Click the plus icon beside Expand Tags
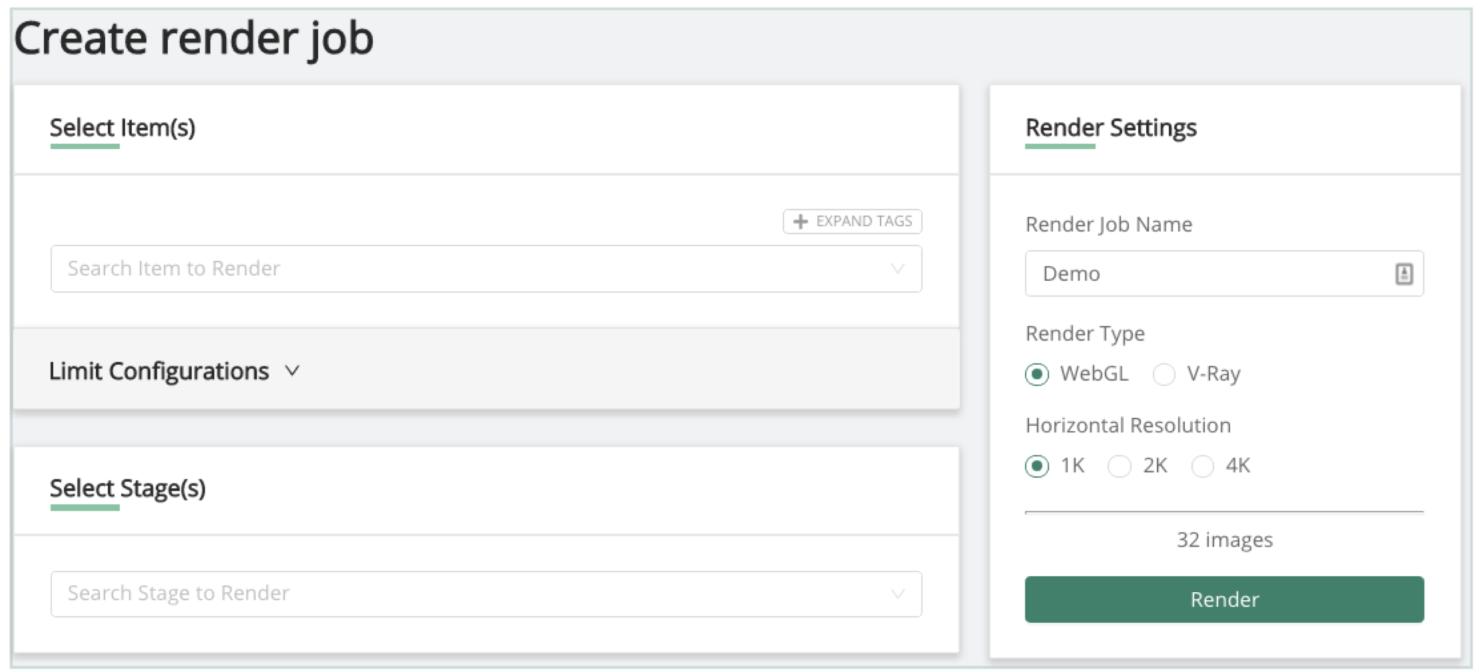This screenshot has height=672, width=1479. tap(800, 222)
